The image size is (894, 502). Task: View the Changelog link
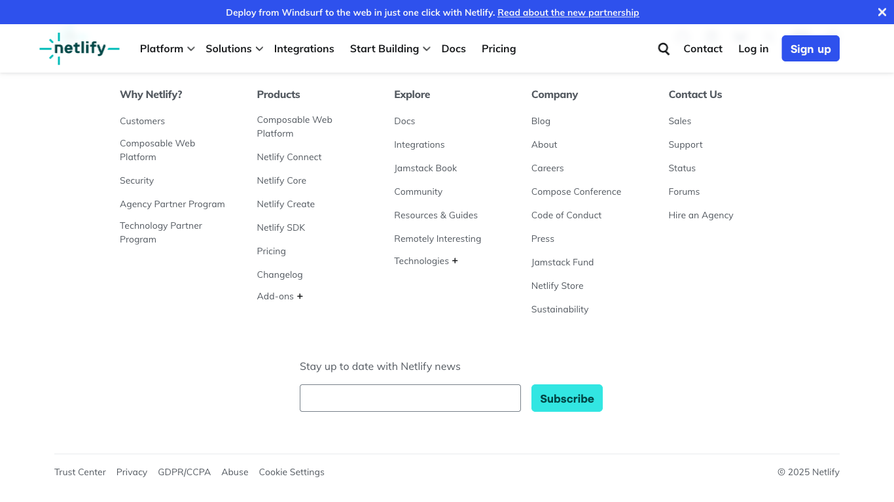coord(279,275)
